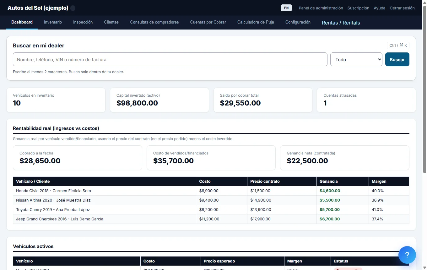Switch to the Inspección tab
This screenshot has height=270, width=427.
point(83,22)
